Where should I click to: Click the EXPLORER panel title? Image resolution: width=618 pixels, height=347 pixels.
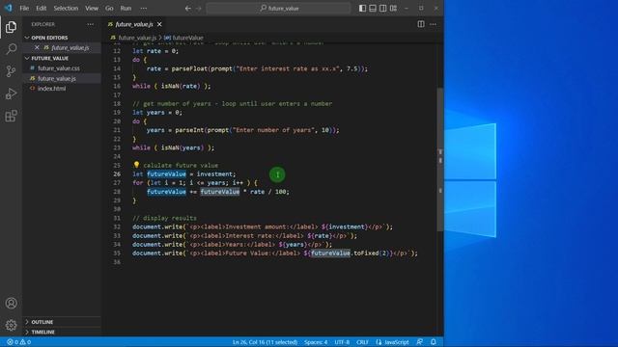coord(42,24)
